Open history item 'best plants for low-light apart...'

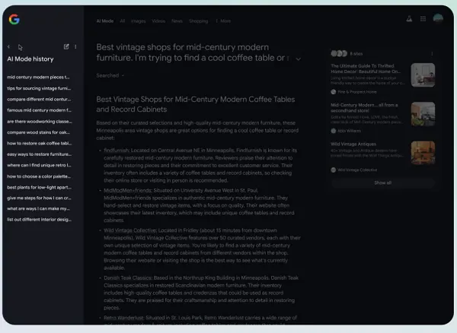point(40,186)
